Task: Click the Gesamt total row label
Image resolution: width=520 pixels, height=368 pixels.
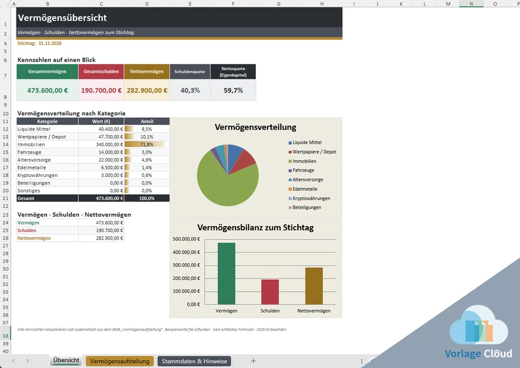Action: (x=48, y=198)
